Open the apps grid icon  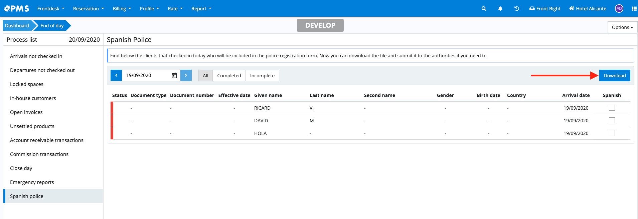(x=634, y=9)
